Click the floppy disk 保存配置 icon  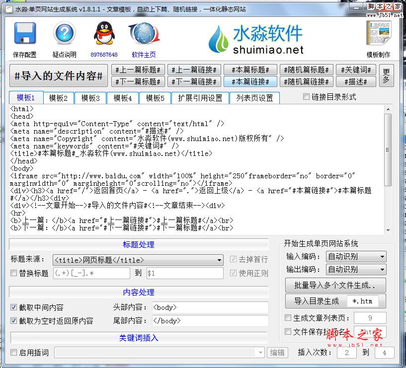[x=25, y=33]
